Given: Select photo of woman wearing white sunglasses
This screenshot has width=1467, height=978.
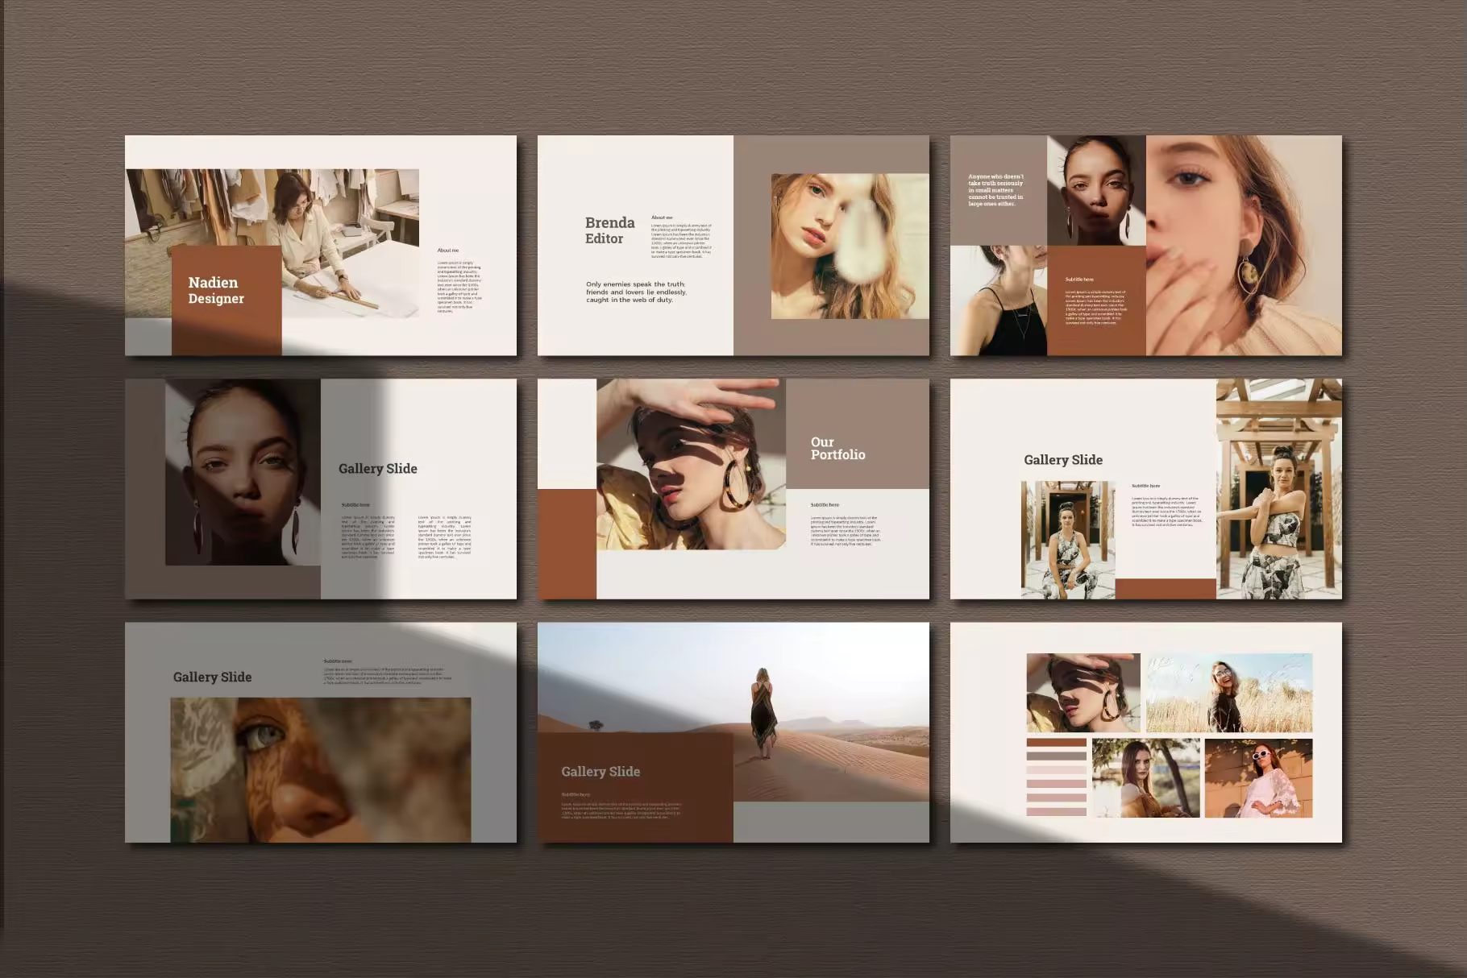Looking at the screenshot, I should click(1259, 778).
